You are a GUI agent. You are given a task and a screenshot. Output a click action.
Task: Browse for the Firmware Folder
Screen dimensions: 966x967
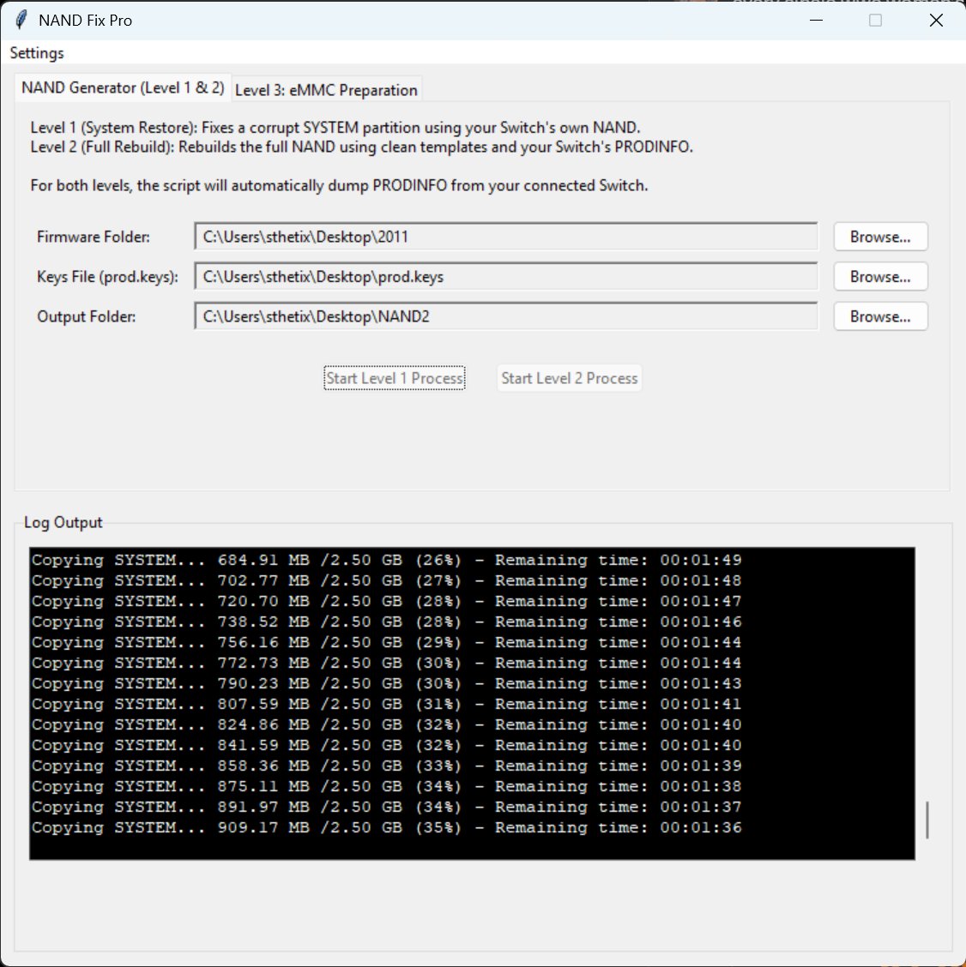coord(880,237)
